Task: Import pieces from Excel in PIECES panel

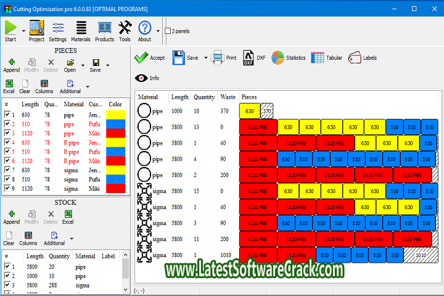Action: coord(9,87)
